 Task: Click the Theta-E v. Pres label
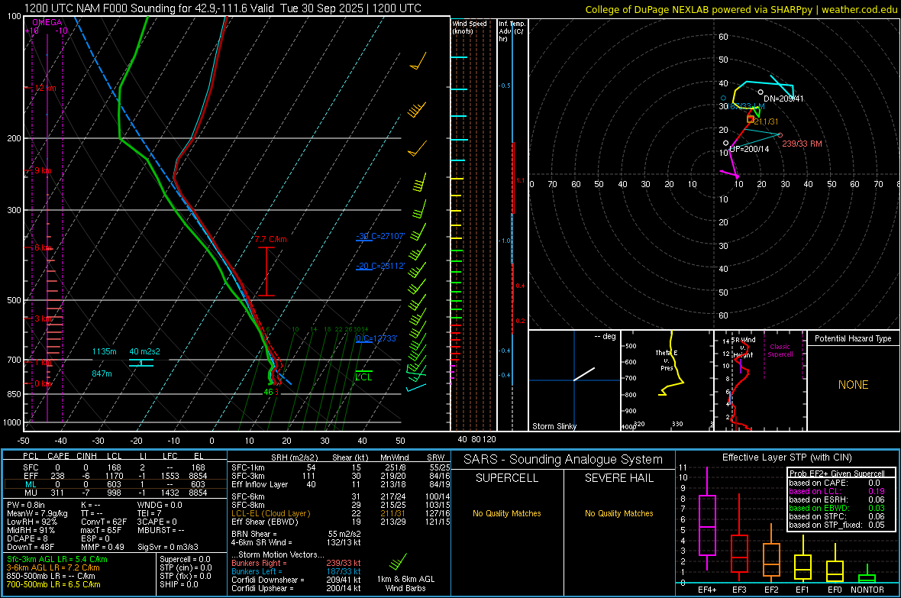[x=667, y=360]
